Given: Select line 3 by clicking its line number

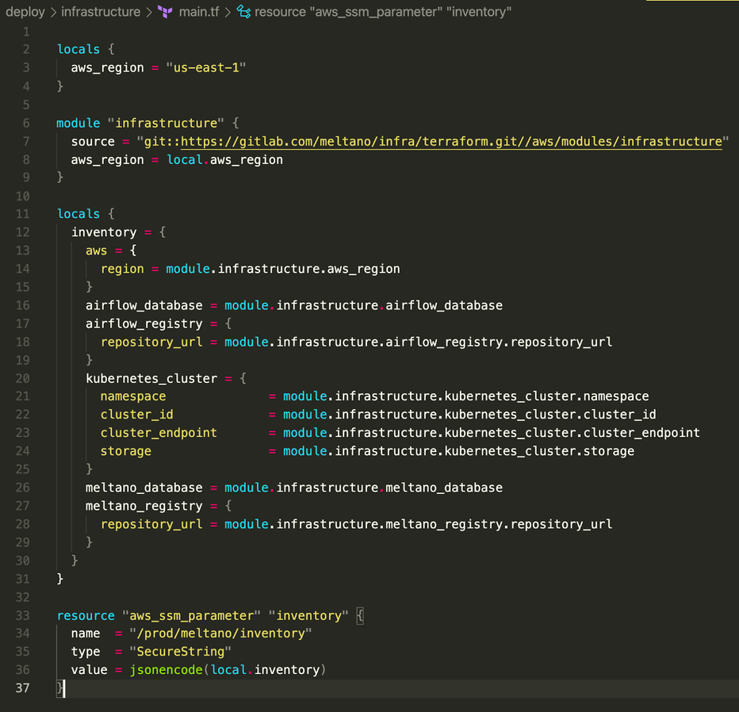Looking at the screenshot, I should [25, 67].
